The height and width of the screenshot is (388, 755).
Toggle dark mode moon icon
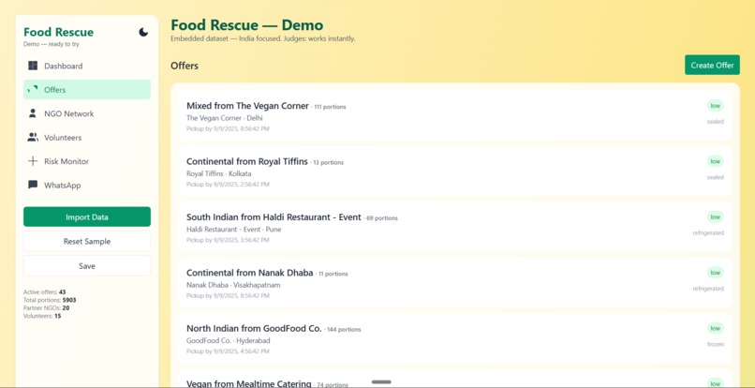coord(143,32)
